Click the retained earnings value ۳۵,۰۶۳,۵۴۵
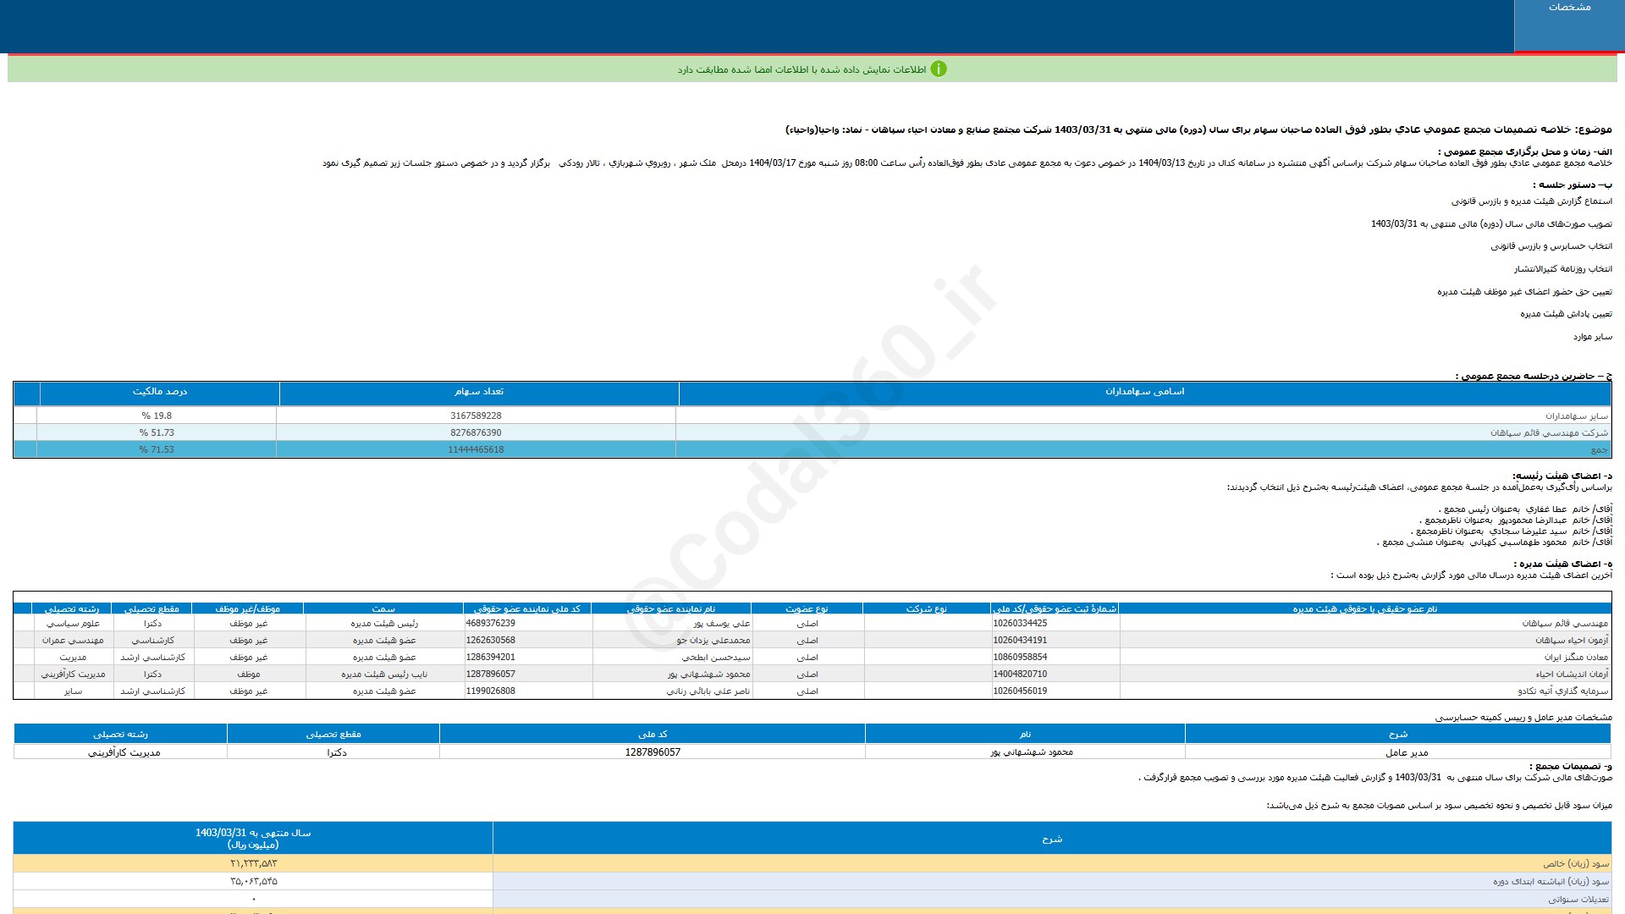 tap(253, 882)
